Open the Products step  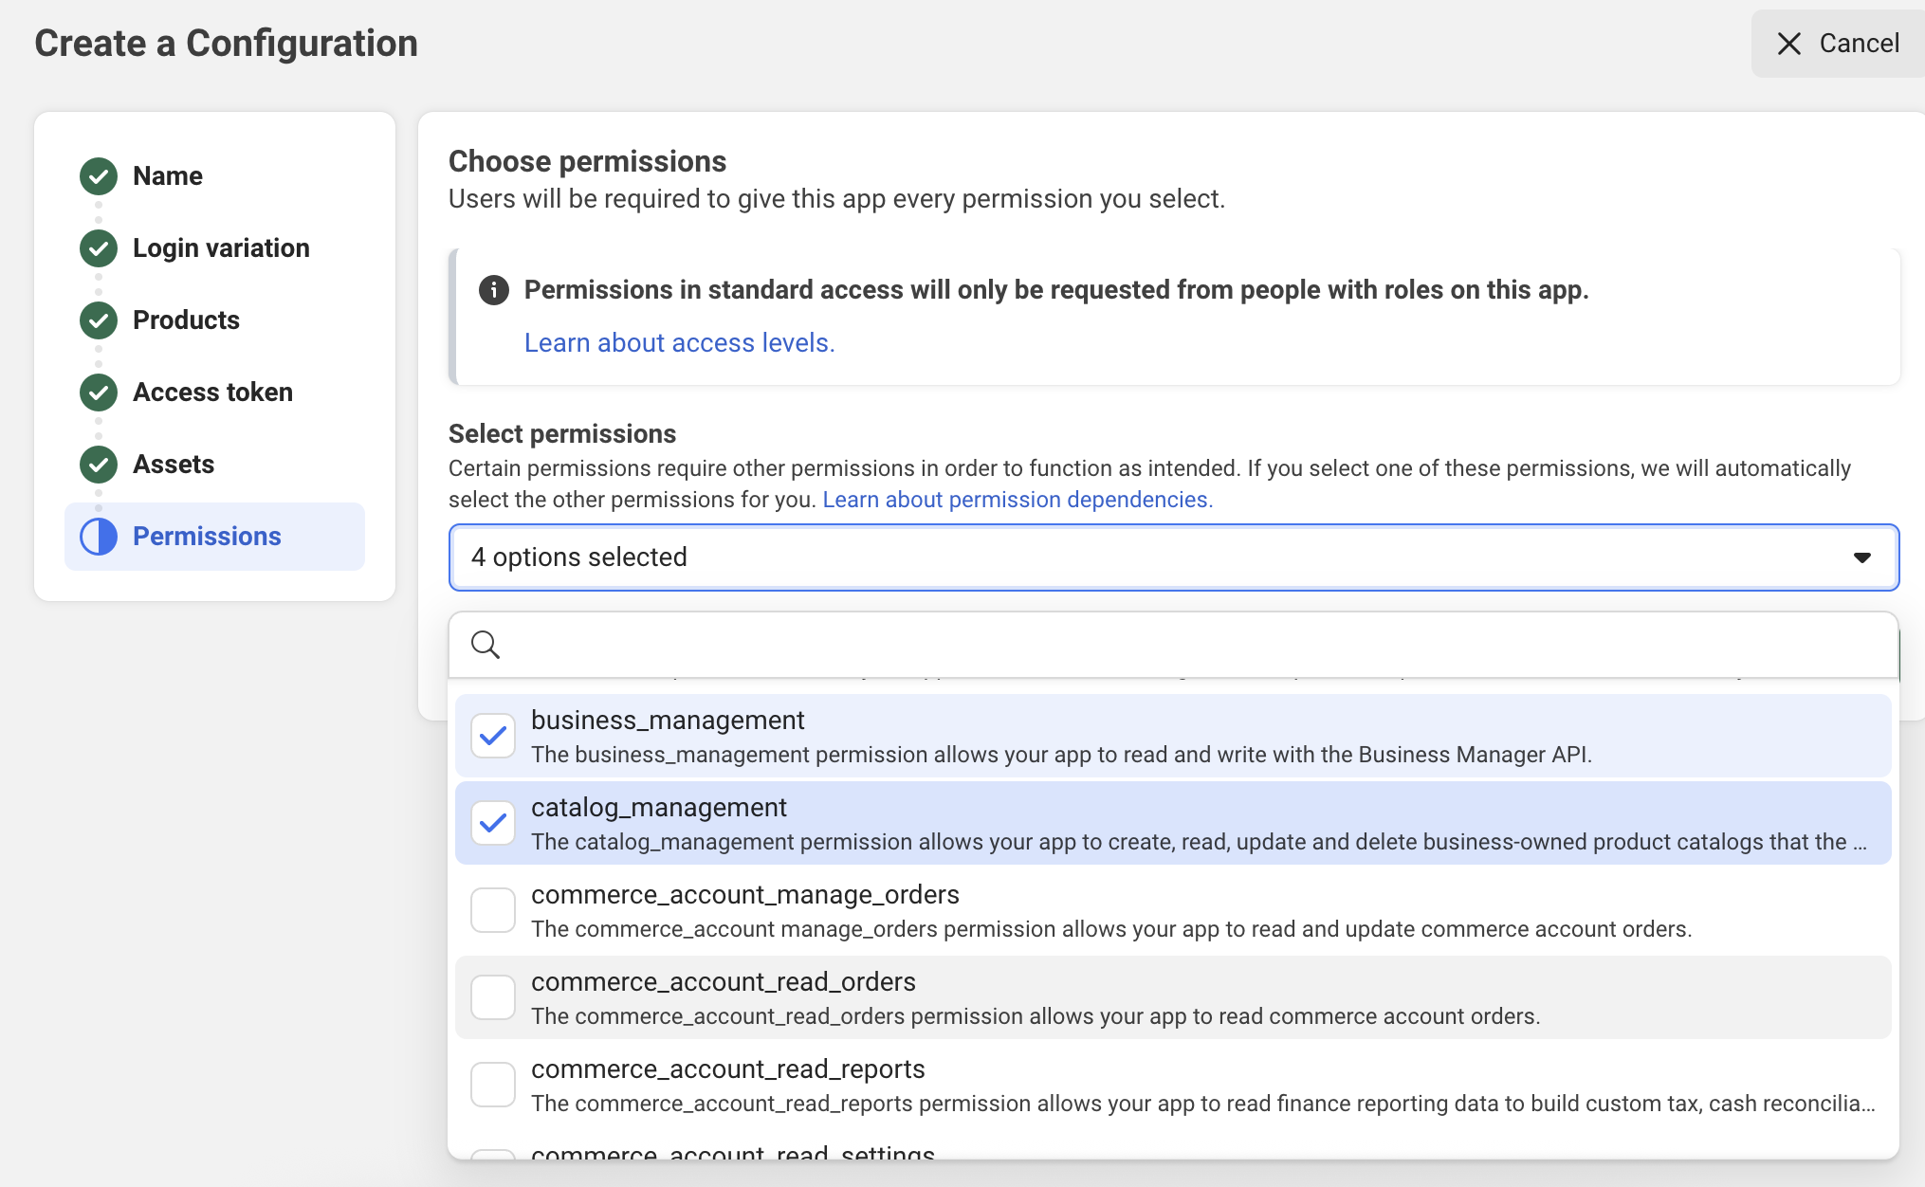[186, 320]
